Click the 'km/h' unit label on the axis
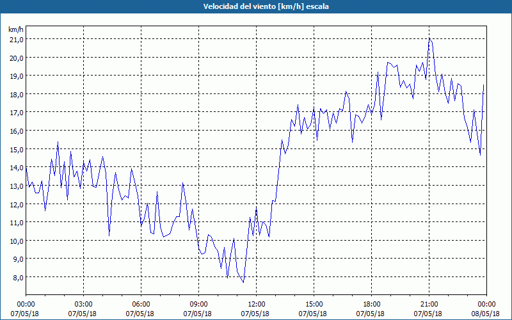Screen dimensions: 512x320 16,29
